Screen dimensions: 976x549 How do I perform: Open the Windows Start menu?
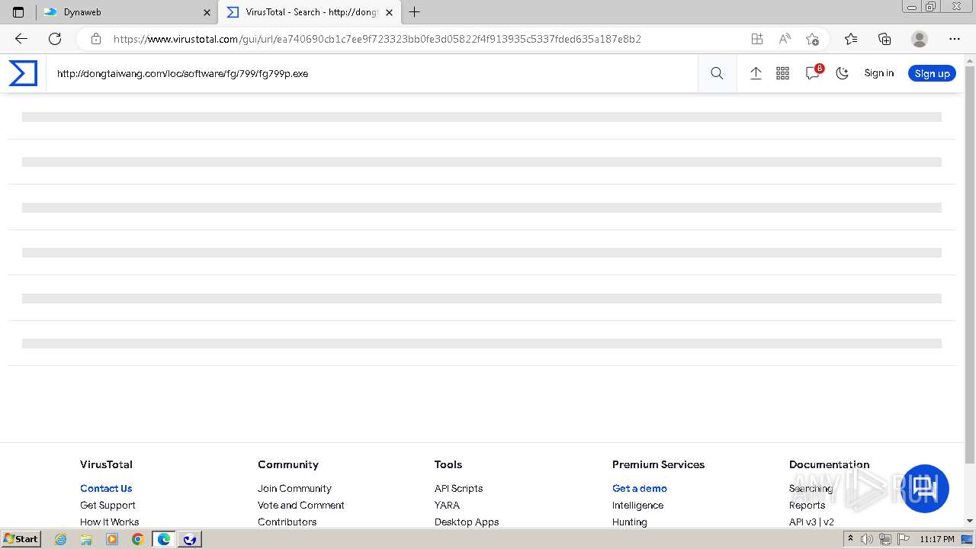coord(21,538)
